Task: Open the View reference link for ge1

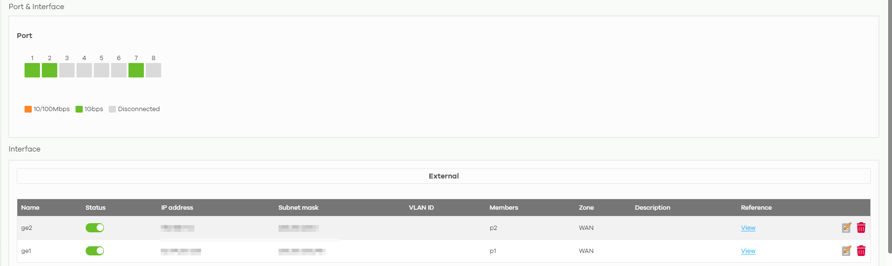Action: 748,251
